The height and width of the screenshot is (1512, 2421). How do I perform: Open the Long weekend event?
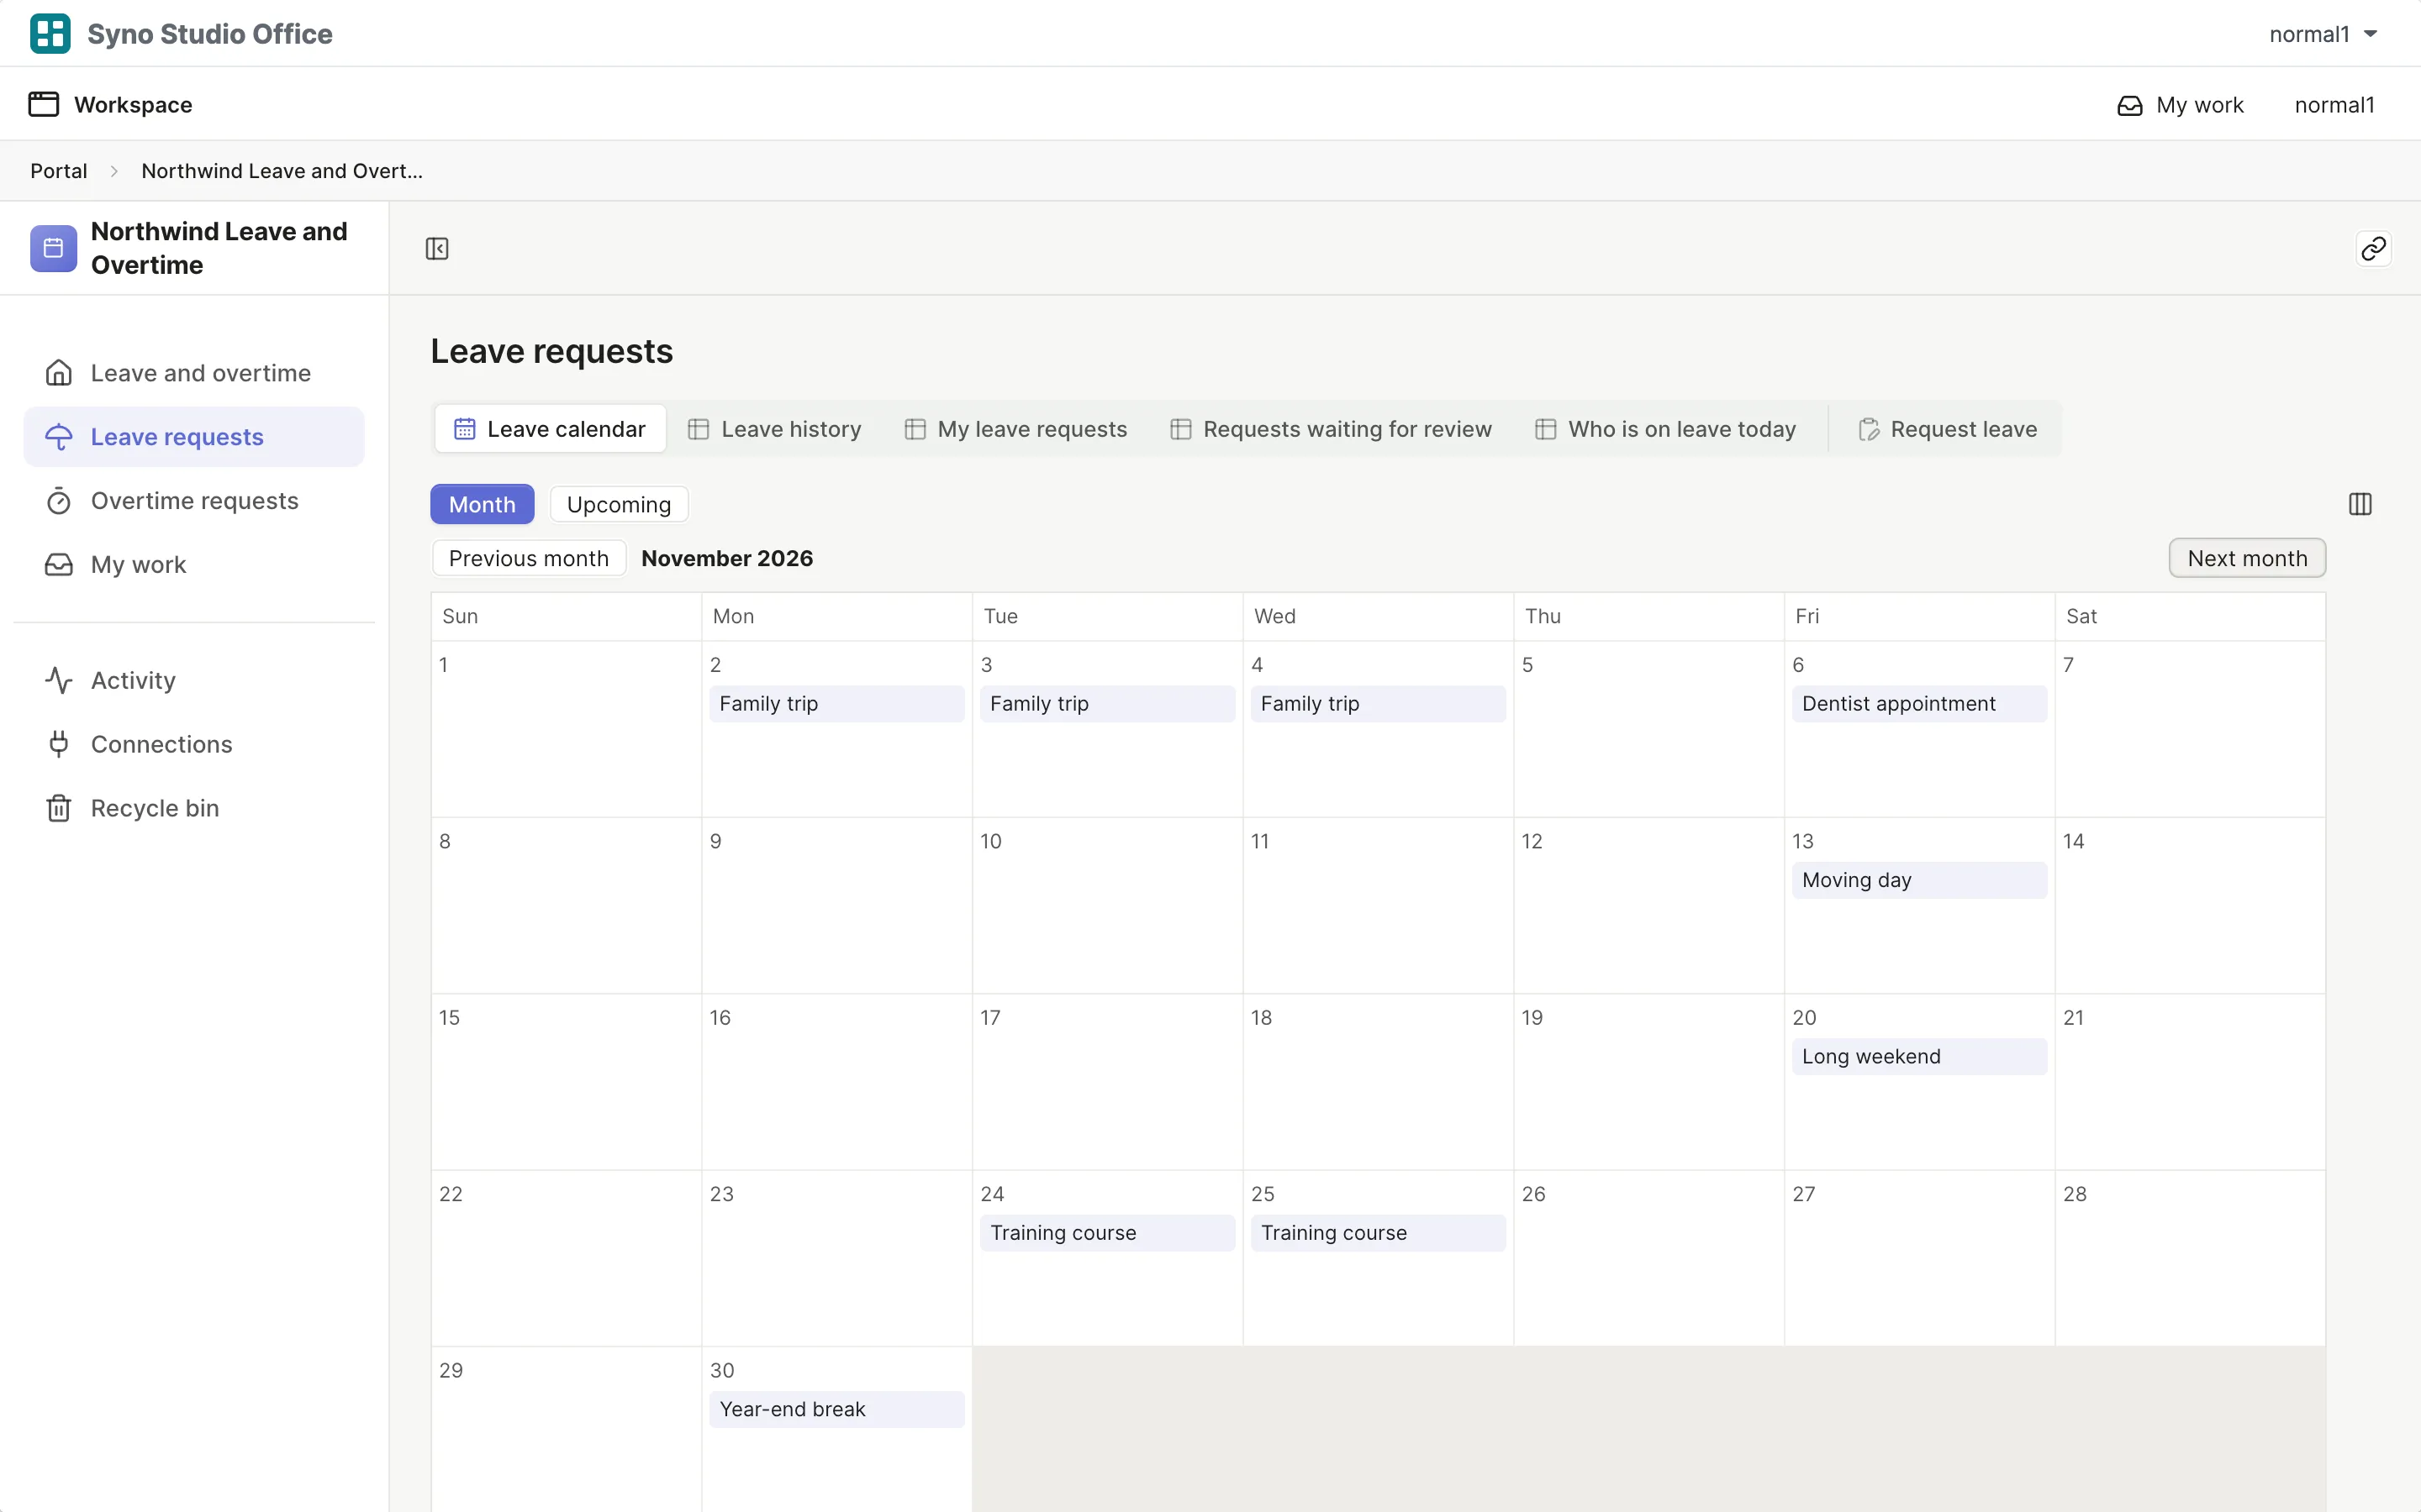tap(1919, 1057)
